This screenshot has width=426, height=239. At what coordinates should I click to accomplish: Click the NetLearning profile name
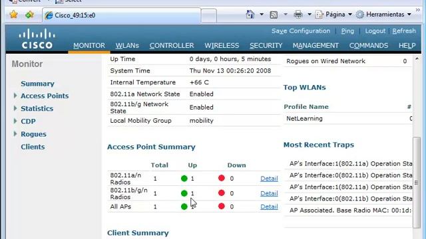(304, 118)
